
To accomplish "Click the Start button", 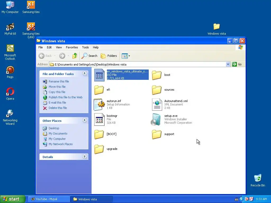I will coord(13,199).
